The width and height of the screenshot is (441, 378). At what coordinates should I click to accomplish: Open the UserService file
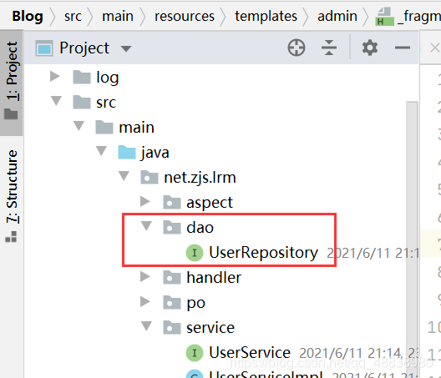[250, 353]
